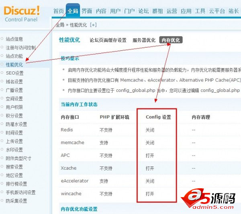Select the APC row label
The width and height of the screenshot is (241, 214).
pos(65,155)
